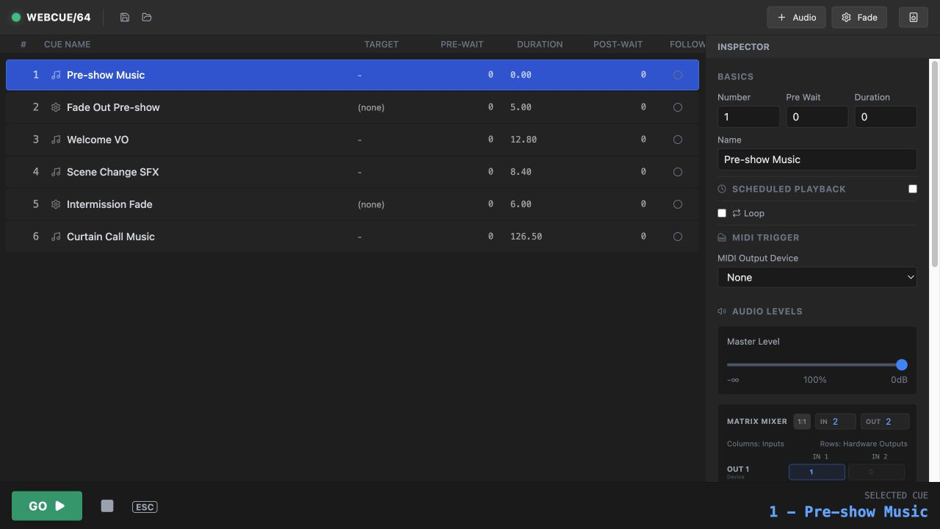The width and height of the screenshot is (940, 529).
Task: Click the OUT 1 / IN 2 crosspoint cell
Action: coord(876,472)
